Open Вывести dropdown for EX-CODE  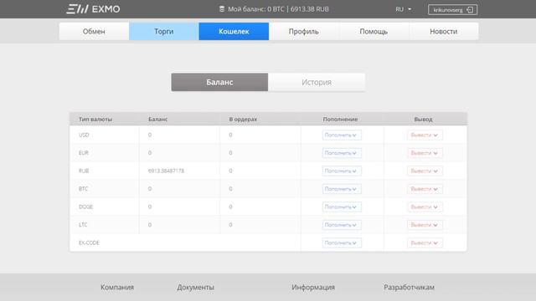[x=425, y=243]
